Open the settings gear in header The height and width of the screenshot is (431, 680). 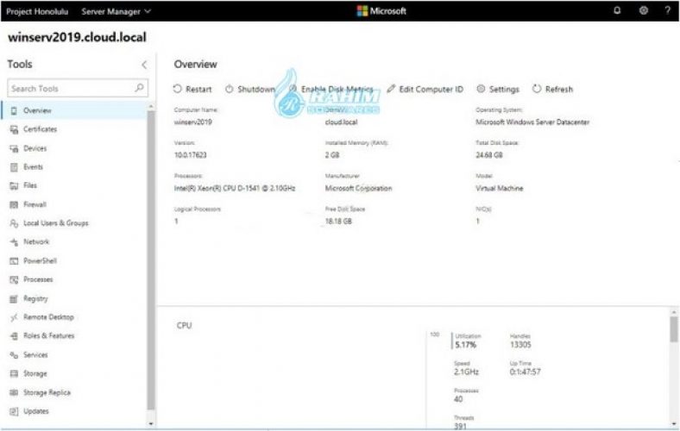644,11
